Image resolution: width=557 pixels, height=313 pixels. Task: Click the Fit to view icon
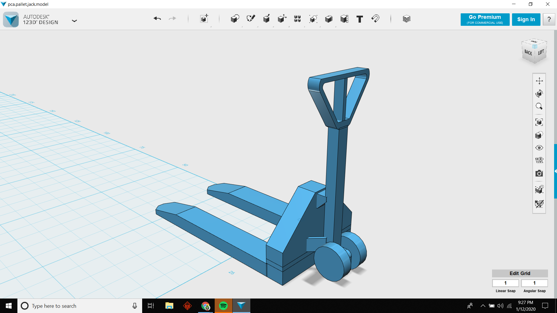[539, 122]
